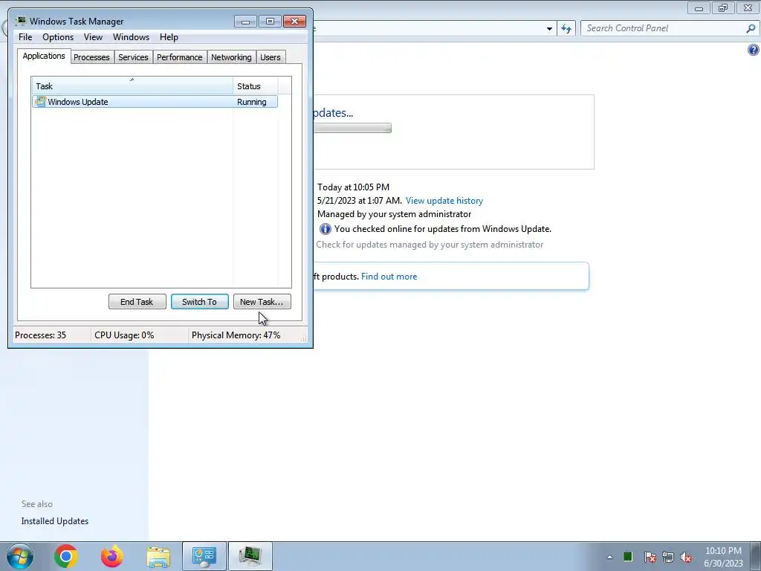Switch to Task Manager taskbar button
This screenshot has width=761, height=571.
[250, 556]
